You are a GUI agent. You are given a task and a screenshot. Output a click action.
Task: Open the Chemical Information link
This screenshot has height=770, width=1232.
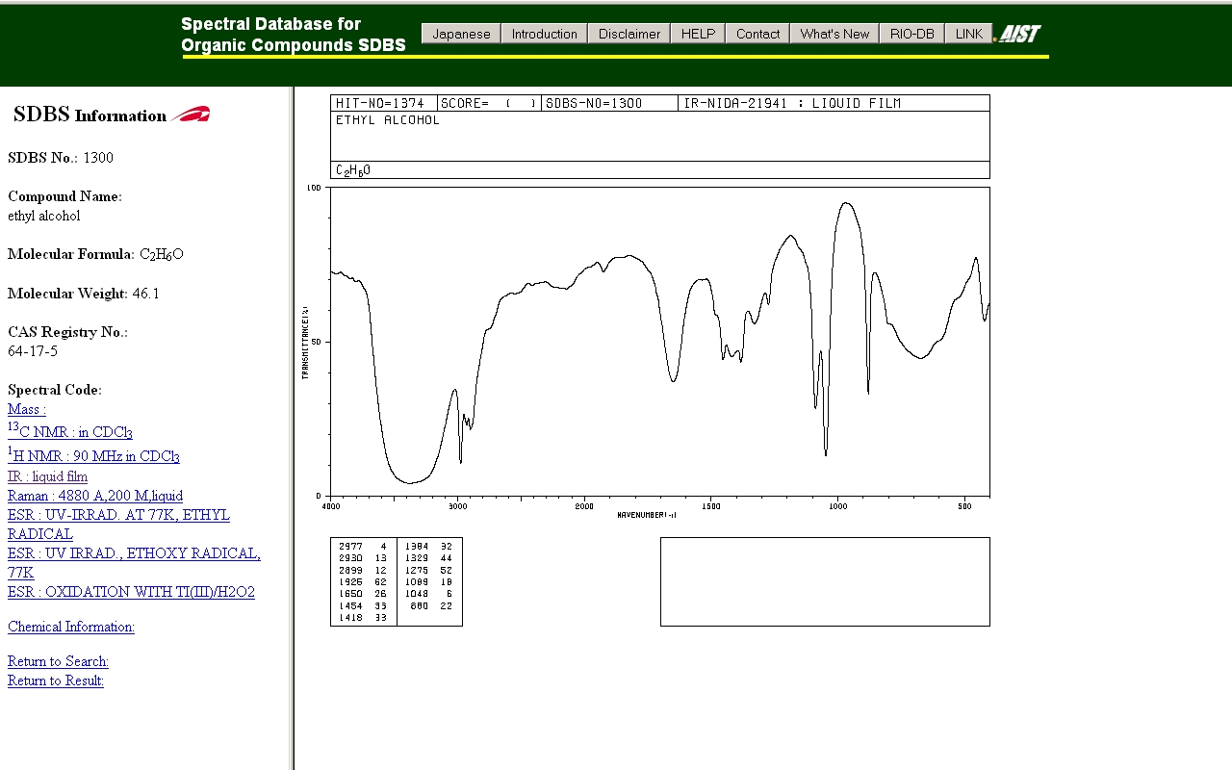(x=71, y=627)
